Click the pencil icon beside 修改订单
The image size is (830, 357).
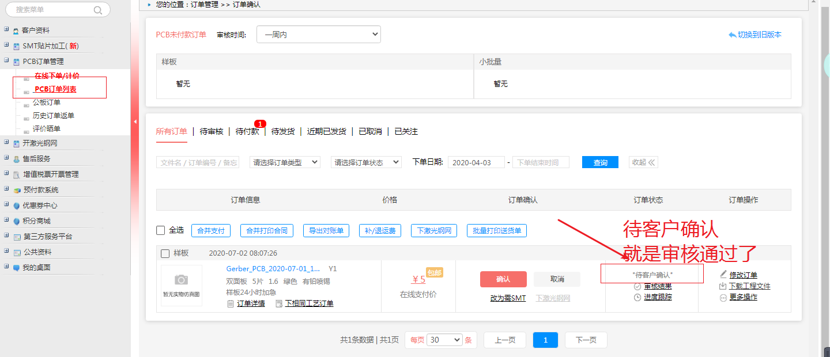pyautogui.click(x=723, y=275)
